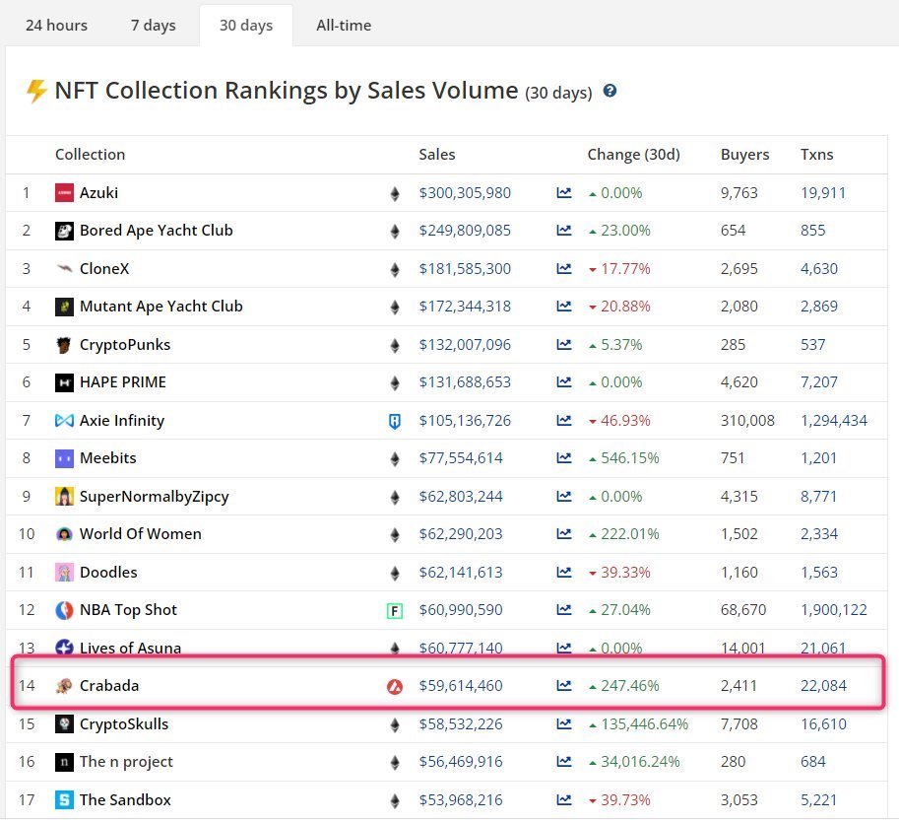Switch to the 24 hours tab

pos(56,26)
